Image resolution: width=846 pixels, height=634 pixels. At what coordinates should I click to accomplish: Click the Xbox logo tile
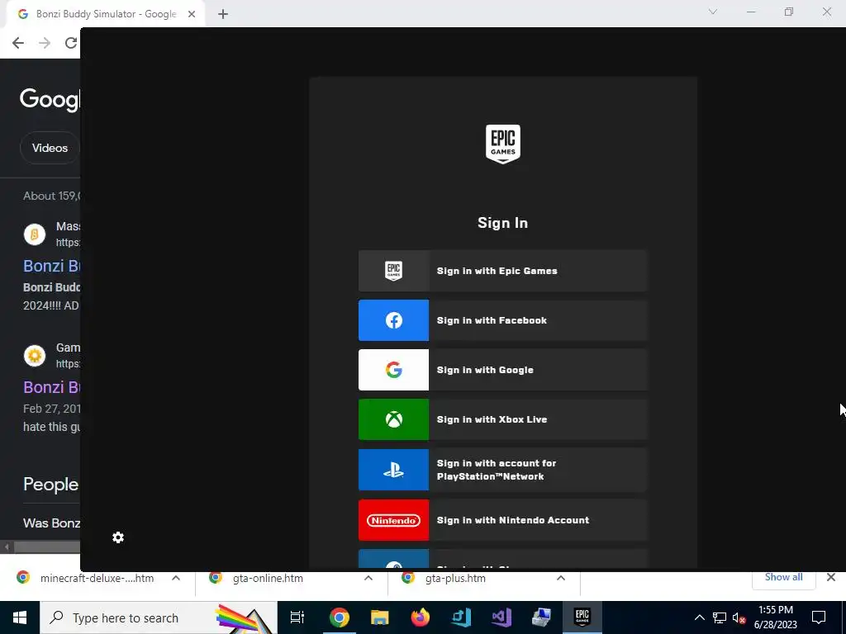[394, 419]
